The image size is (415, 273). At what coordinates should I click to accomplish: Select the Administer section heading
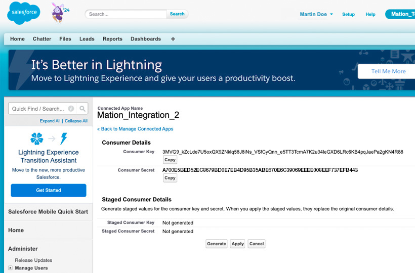tap(23, 249)
